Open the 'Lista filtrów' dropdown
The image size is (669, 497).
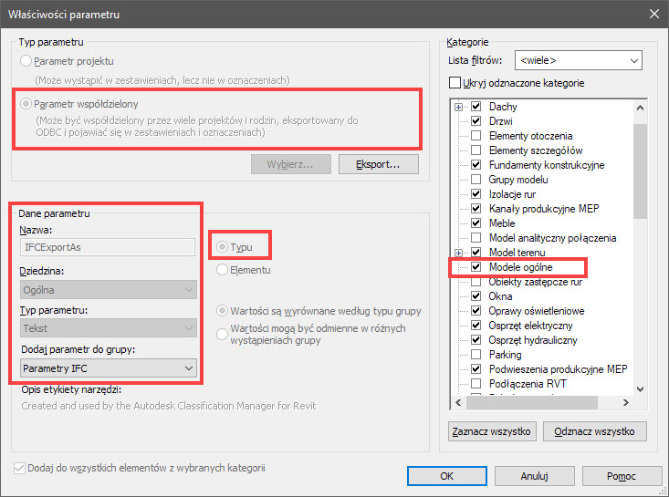(x=579, y=60)
